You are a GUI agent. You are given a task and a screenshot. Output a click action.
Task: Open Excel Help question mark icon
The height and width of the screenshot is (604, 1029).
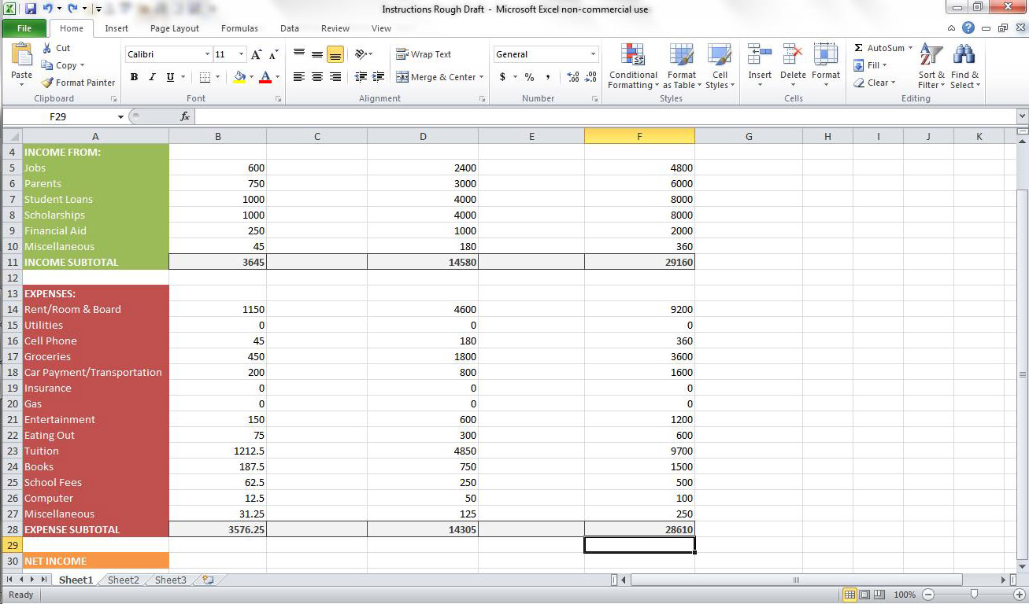click(x=968, y=28)
